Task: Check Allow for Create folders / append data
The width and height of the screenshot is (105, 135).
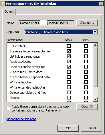Action: click(69, 77)
